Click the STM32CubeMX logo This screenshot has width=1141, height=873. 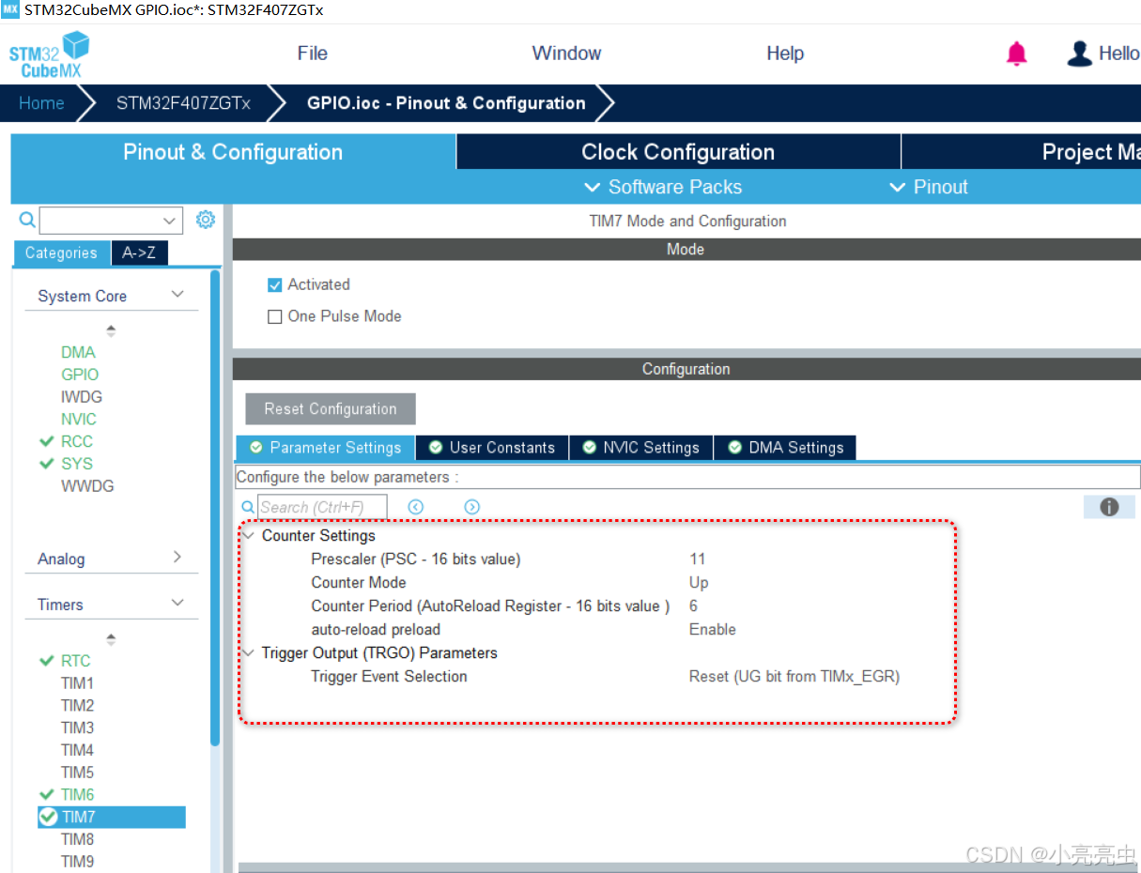pyautogui.click(x=49, y=54)
